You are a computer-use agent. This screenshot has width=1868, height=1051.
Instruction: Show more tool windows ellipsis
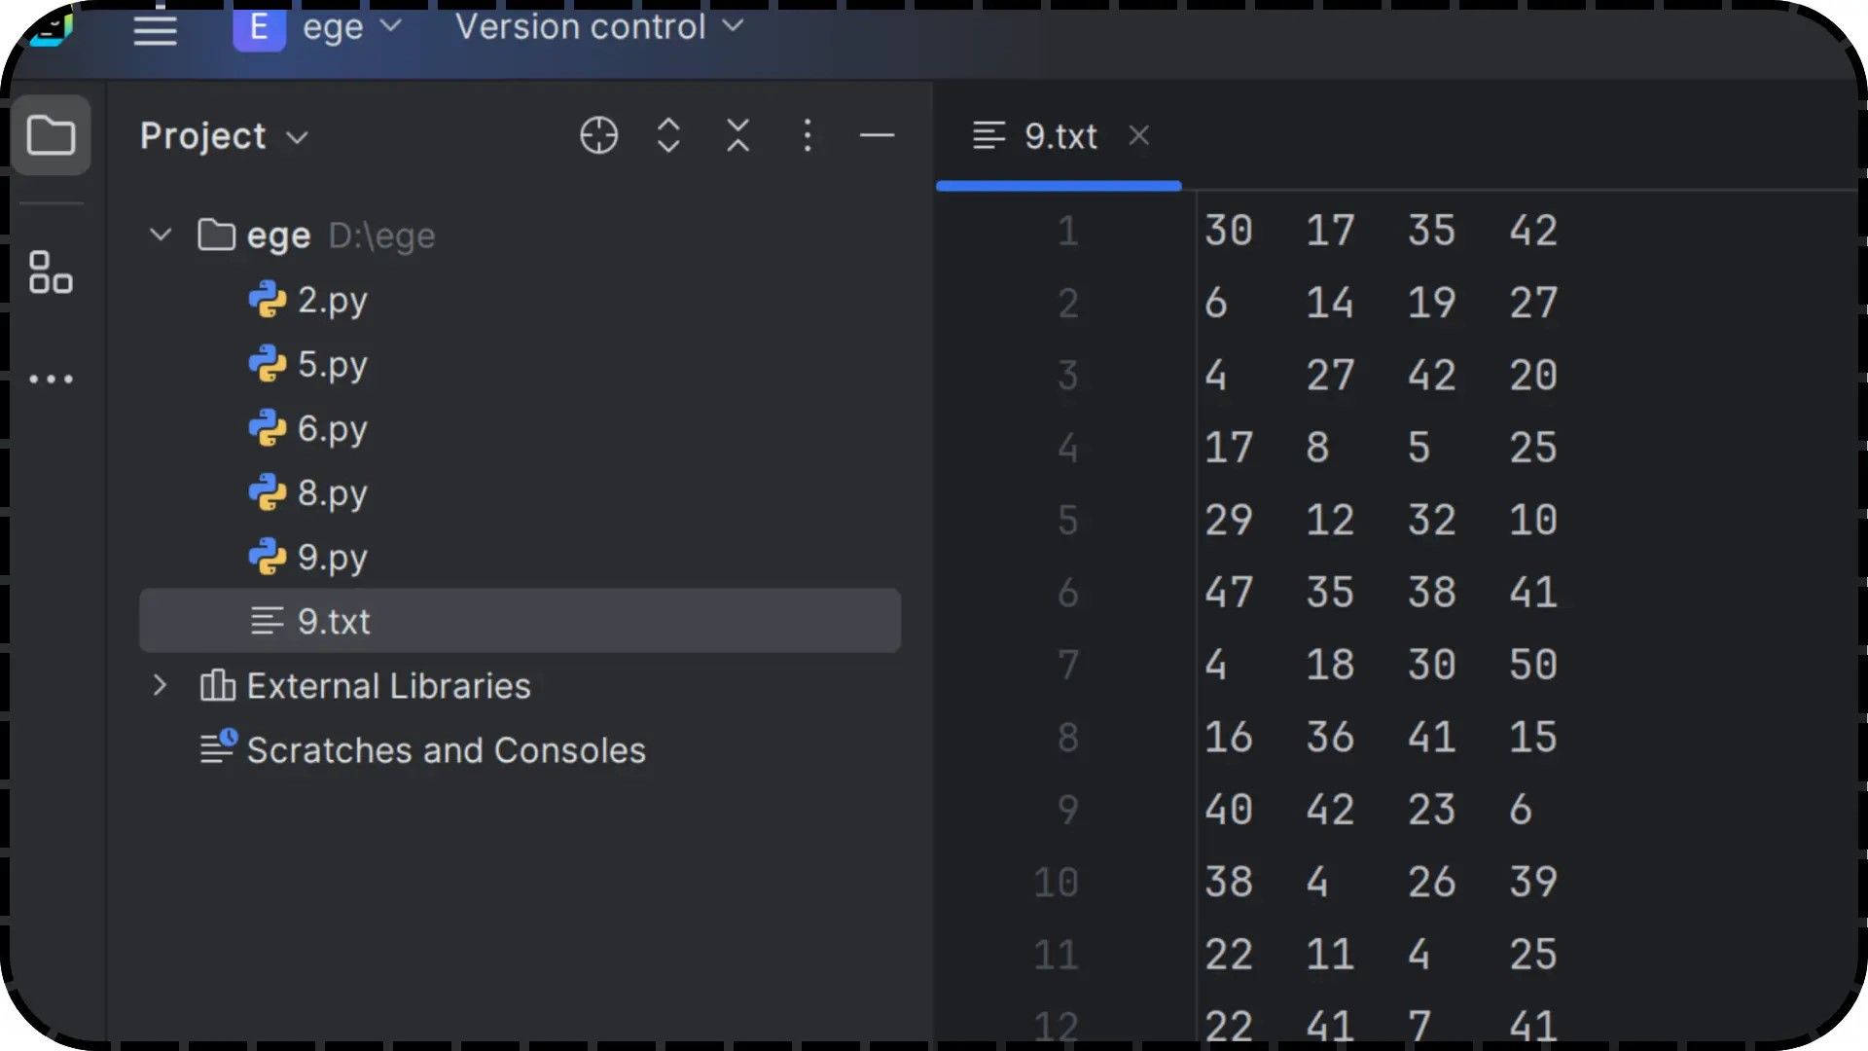[51, 379]
